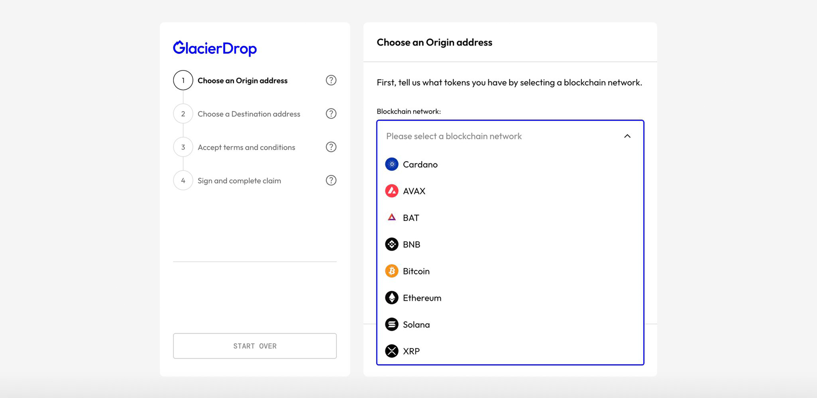
Task: Click the blockchain network placeholder field
Action: pyautogui.click(x=454, y=136)
